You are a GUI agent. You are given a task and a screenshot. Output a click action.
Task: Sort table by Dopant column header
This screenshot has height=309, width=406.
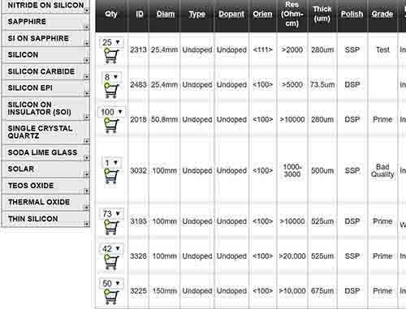tap(231, 14)
